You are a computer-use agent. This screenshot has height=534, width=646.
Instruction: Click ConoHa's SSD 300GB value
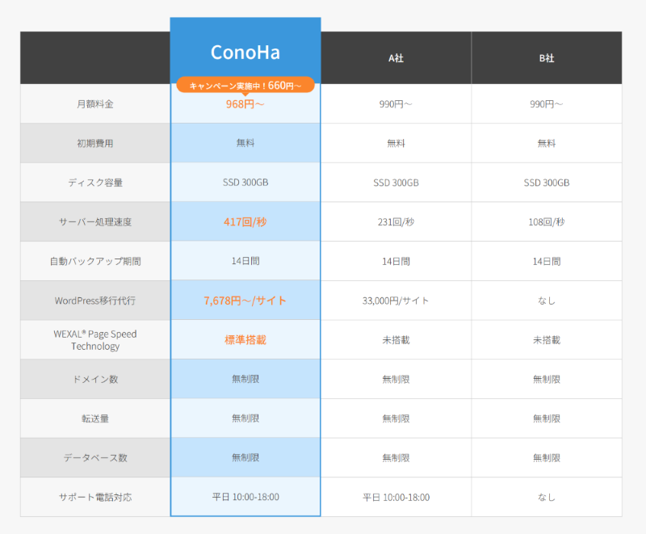point(245,182)
